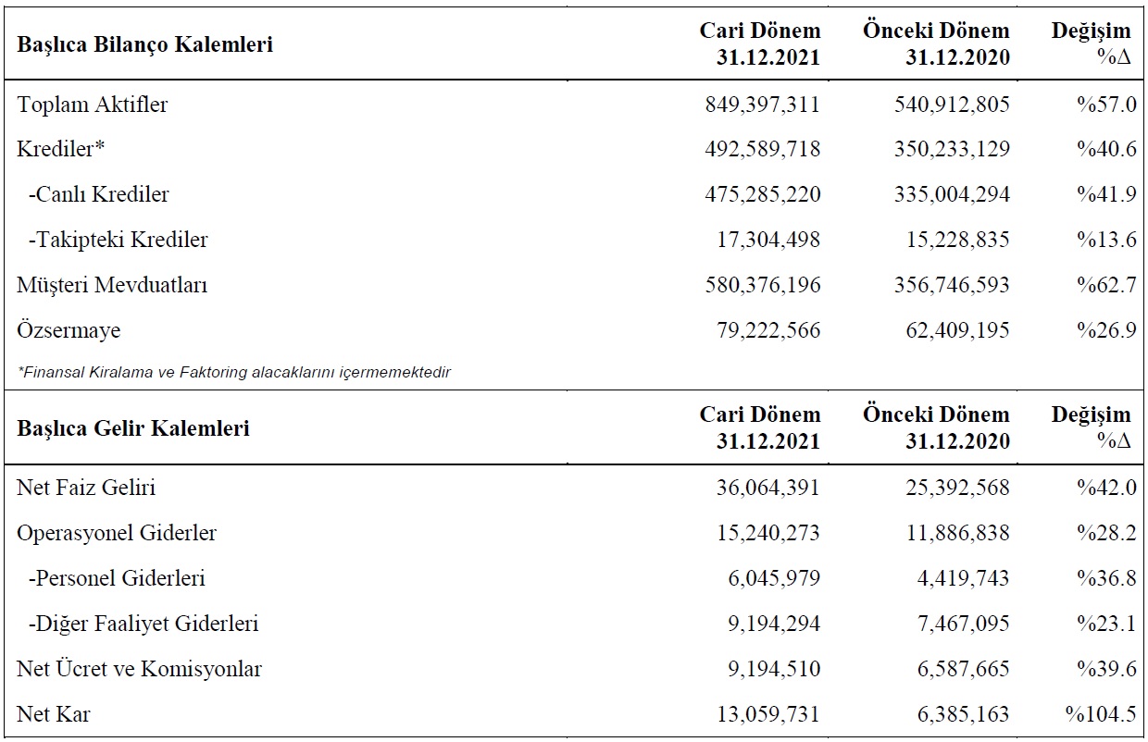Select the Net Faiz Geliri row label

pos(86,488)
